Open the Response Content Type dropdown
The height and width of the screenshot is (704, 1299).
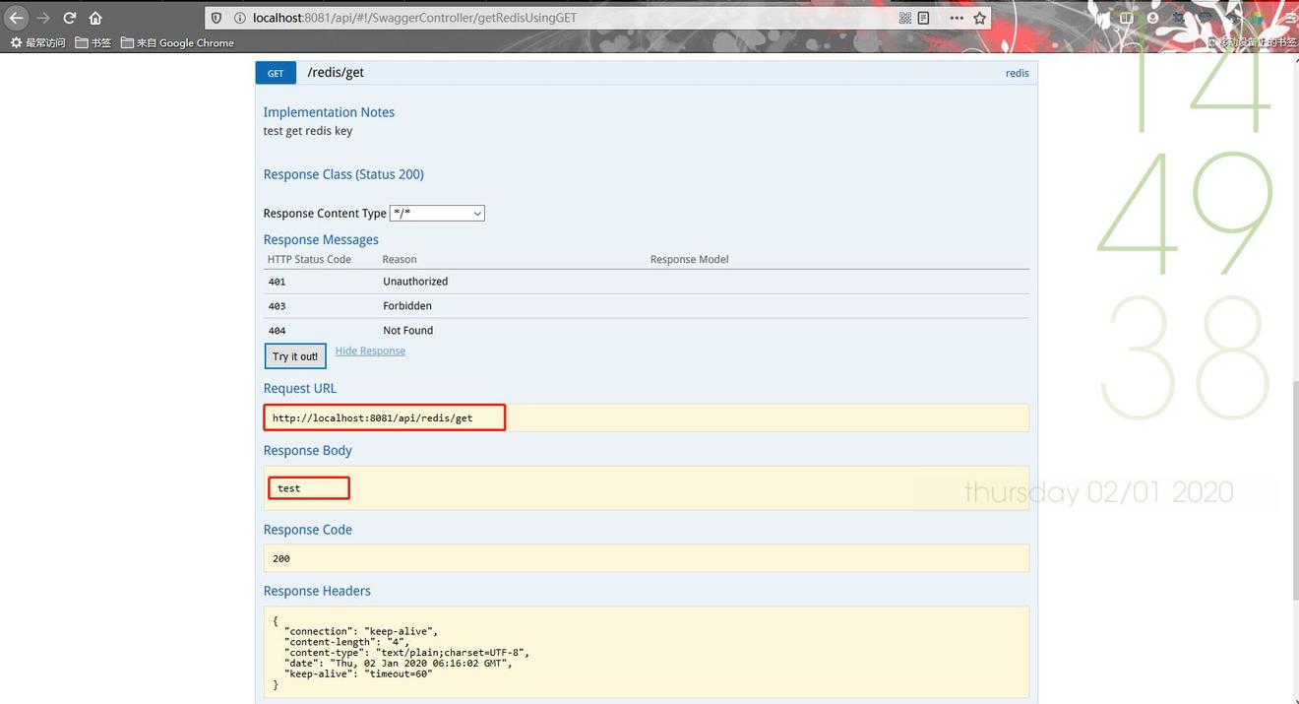pos(437,214)
